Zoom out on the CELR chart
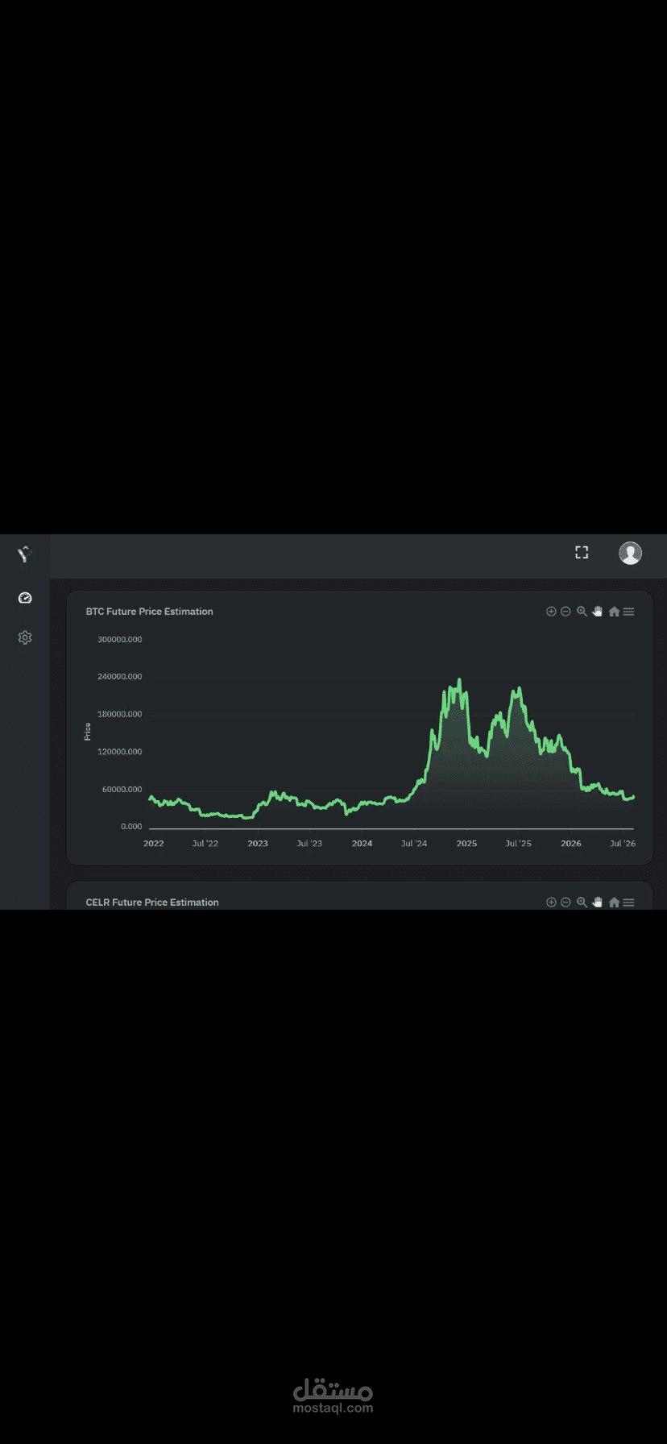 point(565,902)
